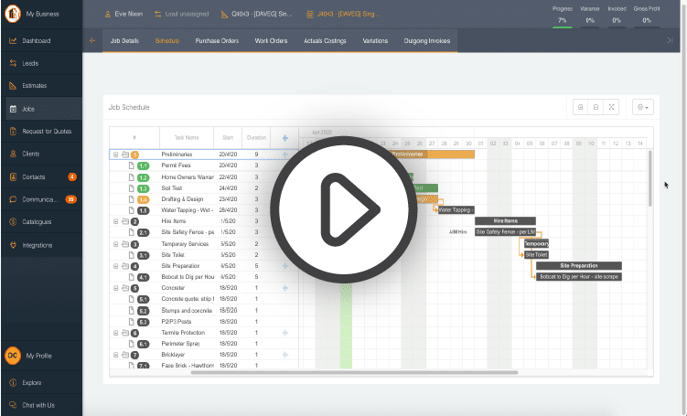
Task: Select the Site Preparation gantt bar
Action: tap(579, 266)
